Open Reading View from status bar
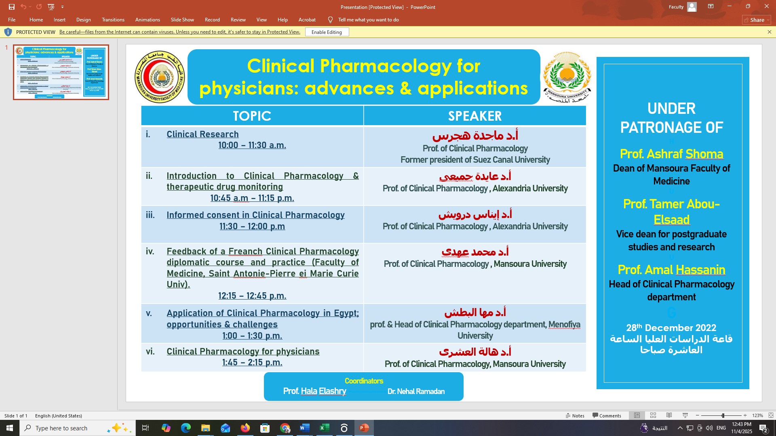 click(669, 415)
